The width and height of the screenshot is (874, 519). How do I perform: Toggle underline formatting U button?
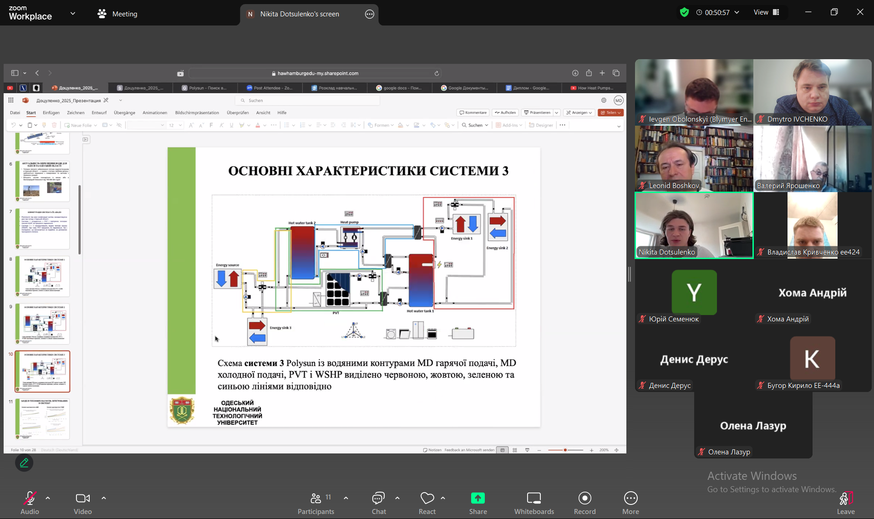232,125
